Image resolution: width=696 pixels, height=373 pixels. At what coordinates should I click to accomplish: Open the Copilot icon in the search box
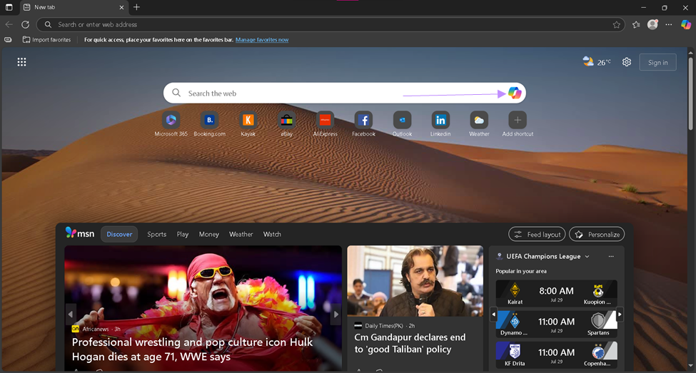(515, 93)
